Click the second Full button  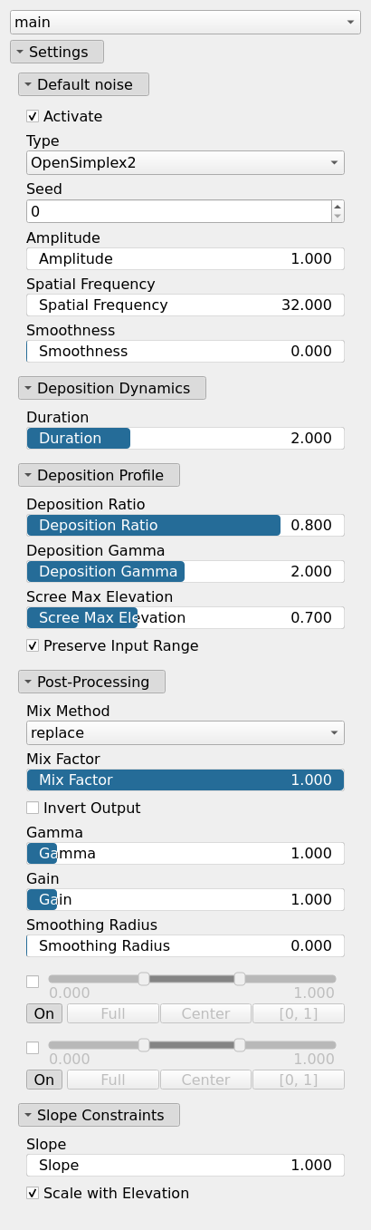click(113, 1080)
